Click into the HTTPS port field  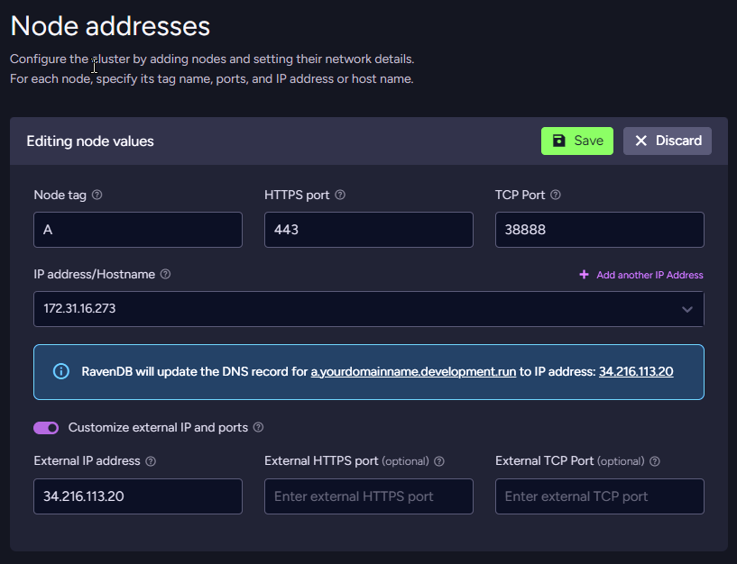[368, 230]
